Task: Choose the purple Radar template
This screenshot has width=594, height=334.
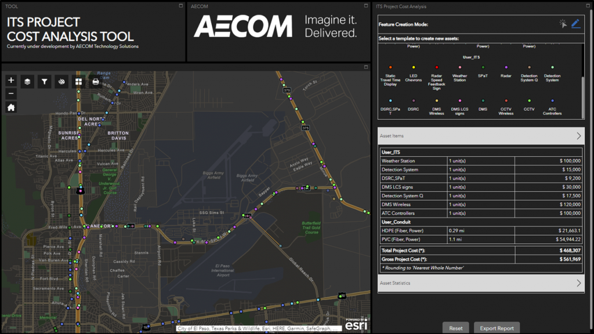Action: click(506, 72)
